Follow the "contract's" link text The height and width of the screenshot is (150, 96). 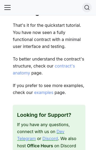pos(65,66)
